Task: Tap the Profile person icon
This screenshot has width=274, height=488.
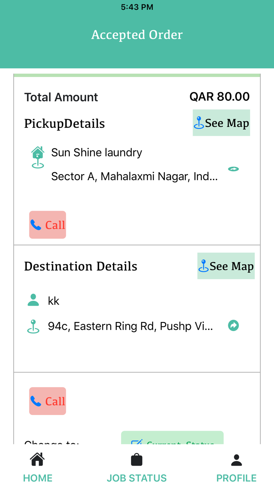Action: tap(236, 459)
